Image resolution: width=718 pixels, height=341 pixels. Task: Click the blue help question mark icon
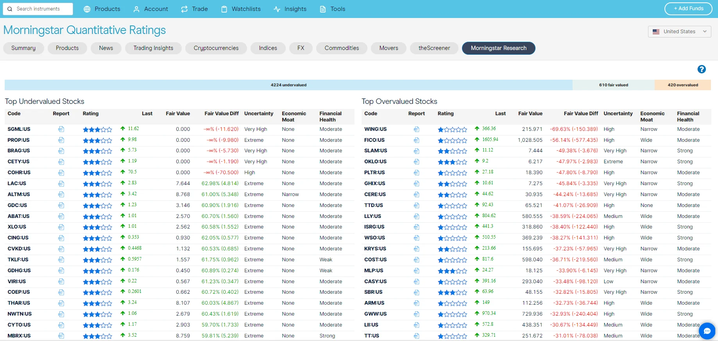[701, 69]
